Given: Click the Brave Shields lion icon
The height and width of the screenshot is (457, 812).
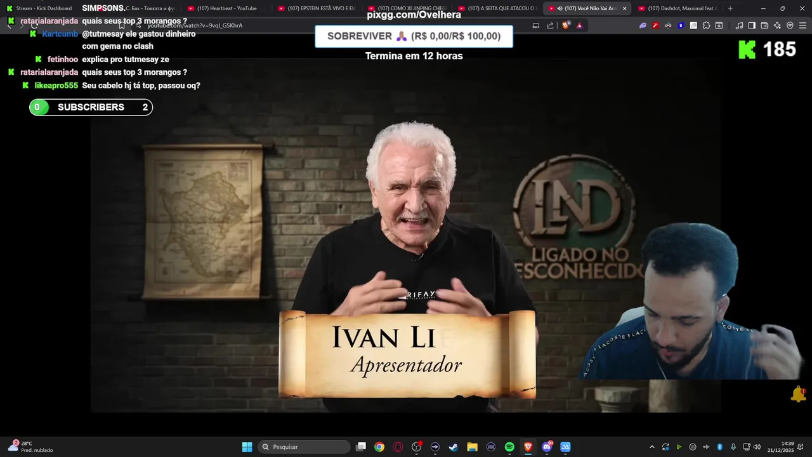Looking at the screenshot, I should click(x=566, y=25).
